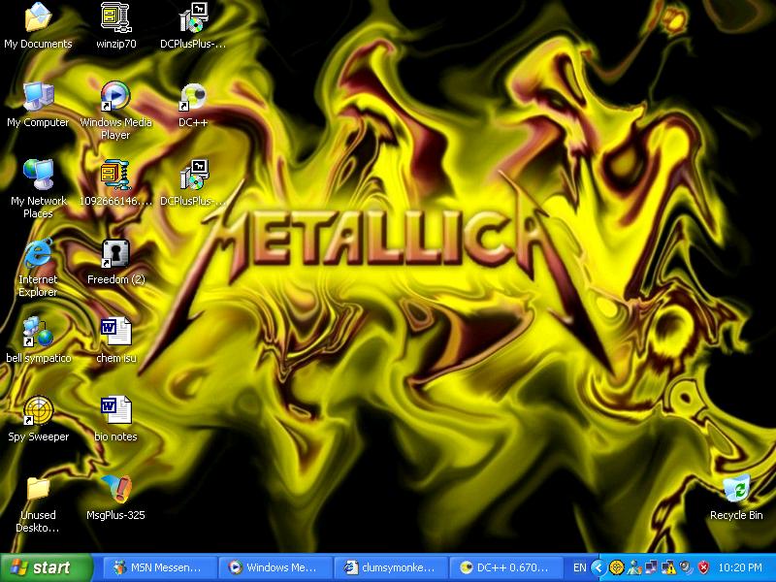
Task: Switch to the clumsymonke Internet Explorer taskbar window
Action: (391, 567)
